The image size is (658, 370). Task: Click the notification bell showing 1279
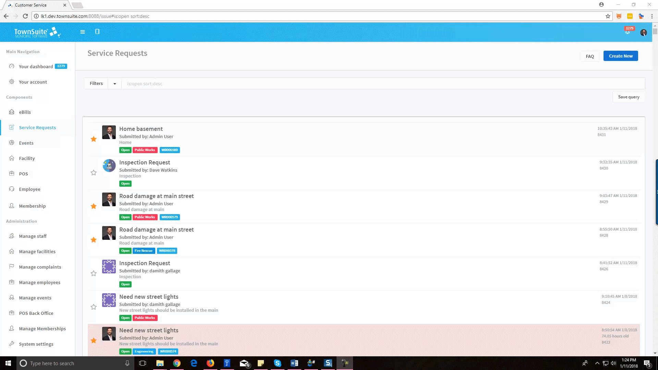(x=627, y=32)
